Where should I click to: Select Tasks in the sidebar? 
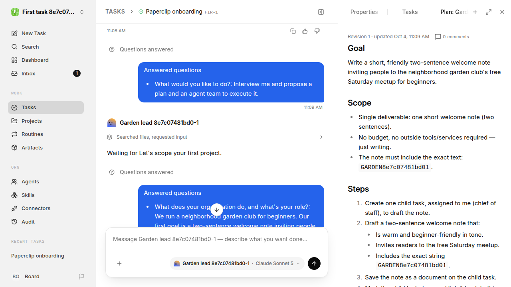pyautogui.click(x=46, y=107)
